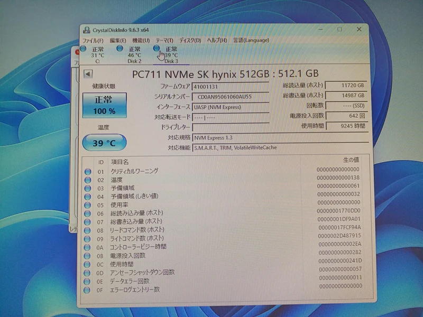Open the 編集(E) menu

[x=118, y=41]
